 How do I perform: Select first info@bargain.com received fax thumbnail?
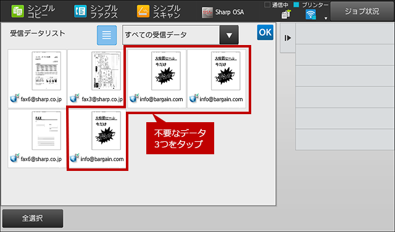pos(157,78)
